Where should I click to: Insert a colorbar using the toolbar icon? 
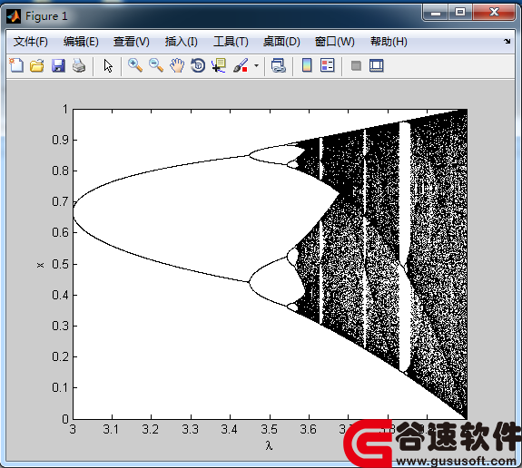coord(307,65)
